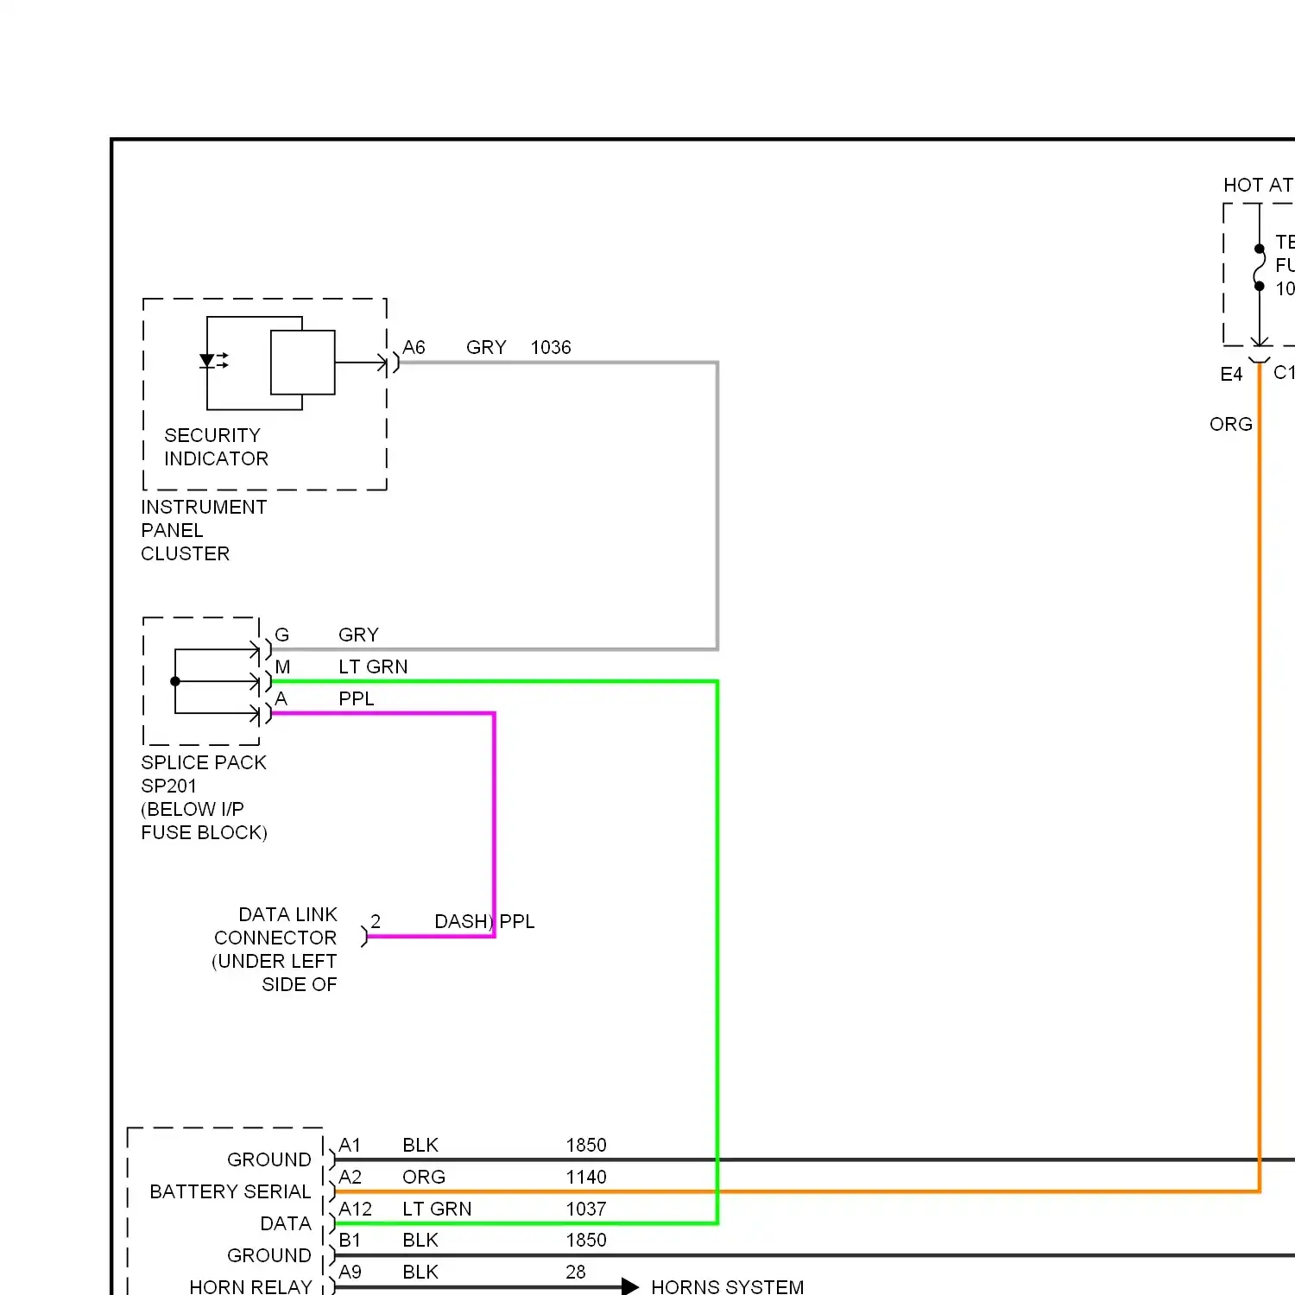Screen dimensions: 1295x1295
Task: Click the BATTERY SERIAL label
Action: point(230,1191)
